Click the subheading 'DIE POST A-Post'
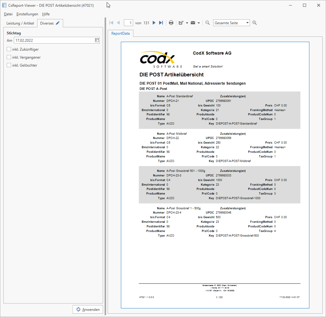Screen dimensions: 326x317 [x=153, y=89]
